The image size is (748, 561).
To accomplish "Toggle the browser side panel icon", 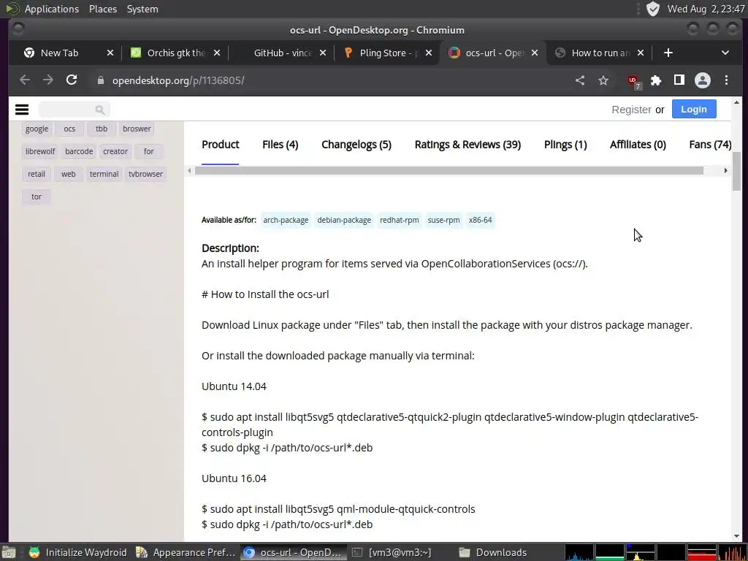I will [x=679, y=80].
